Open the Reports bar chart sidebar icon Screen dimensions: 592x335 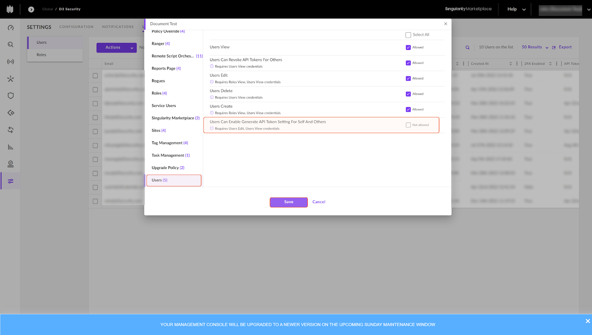click(11, 147)
